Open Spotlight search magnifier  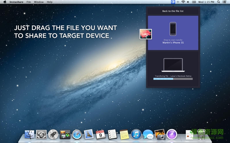(x=218, y=2)
